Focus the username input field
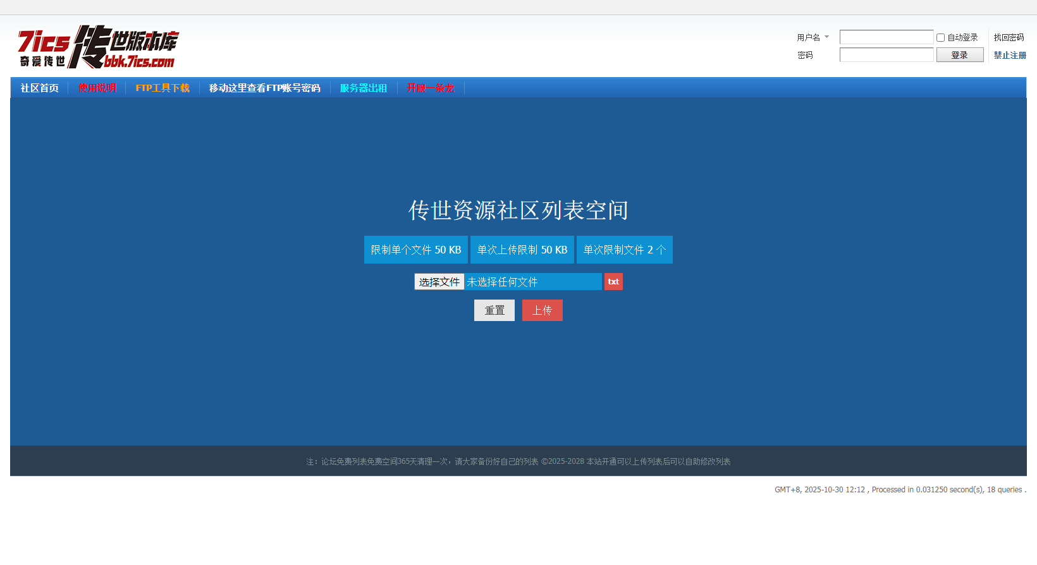The width and height of the screenshot is (1037, 565). coord(886,37)
